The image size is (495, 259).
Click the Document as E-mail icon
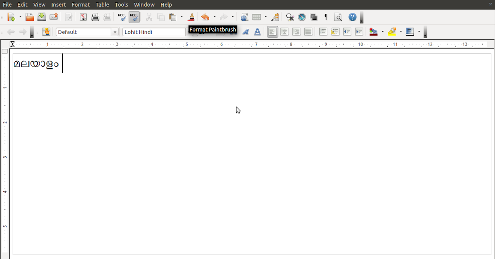(54, 17)
